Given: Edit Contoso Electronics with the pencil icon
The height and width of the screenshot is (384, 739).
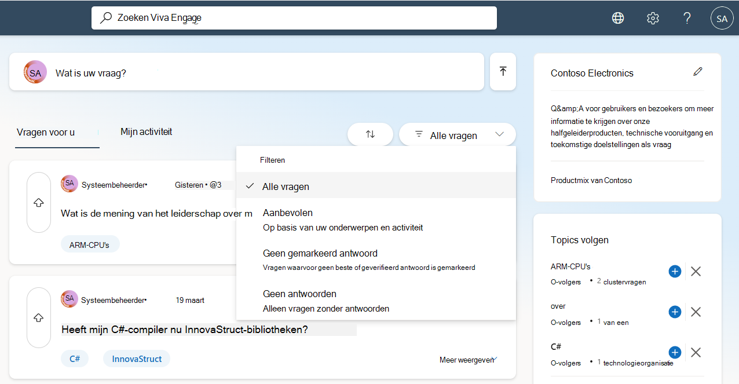Looking at the screenshot, I should (697, 72).
